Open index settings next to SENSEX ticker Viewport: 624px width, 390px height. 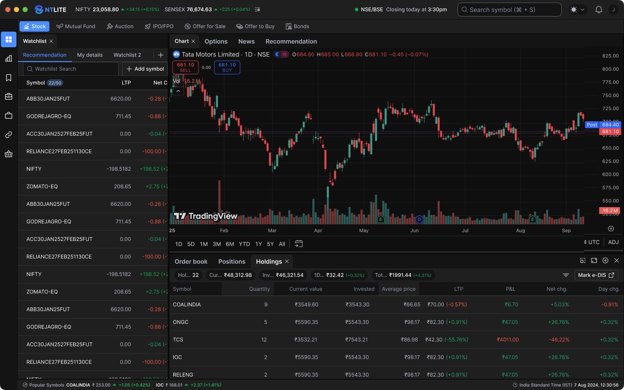257,10
